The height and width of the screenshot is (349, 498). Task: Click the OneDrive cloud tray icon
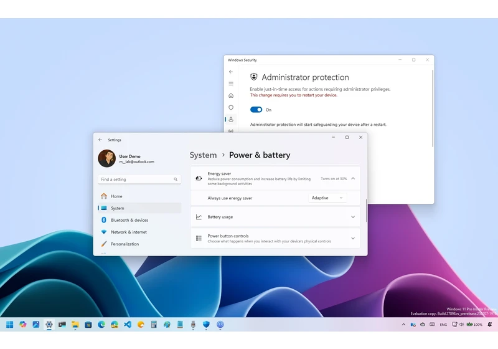423,325
